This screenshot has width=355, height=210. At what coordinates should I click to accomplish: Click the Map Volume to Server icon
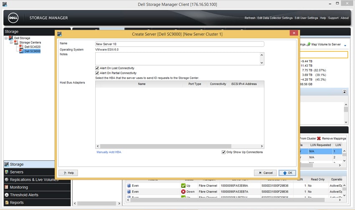point(308,44)
